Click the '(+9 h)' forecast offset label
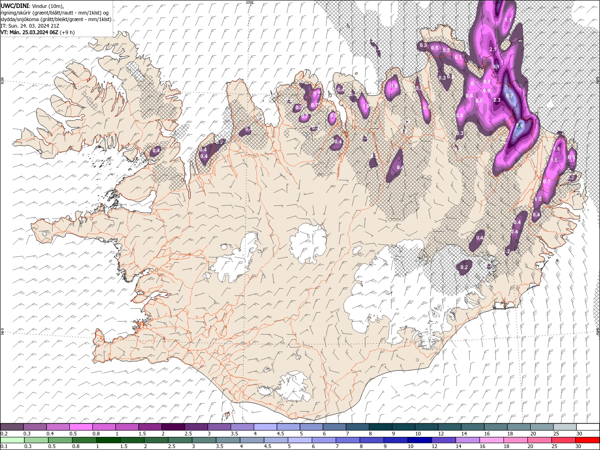The width and height of the screenshot is (600, 450). click(67, 32)
